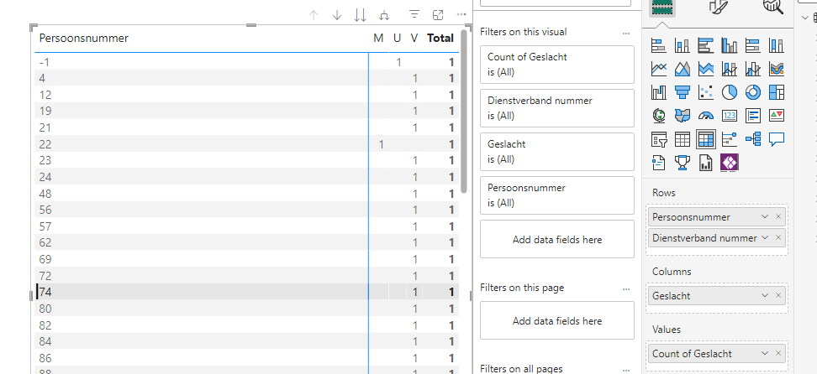The height and width of the screenshot is (374, 817).
Task: Insert a gauge visual
Action: pyautogui.click(x=706, y=116)
